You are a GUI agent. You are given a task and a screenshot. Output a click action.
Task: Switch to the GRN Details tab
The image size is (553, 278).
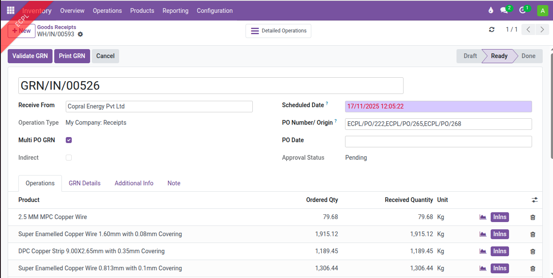point(85,183)
